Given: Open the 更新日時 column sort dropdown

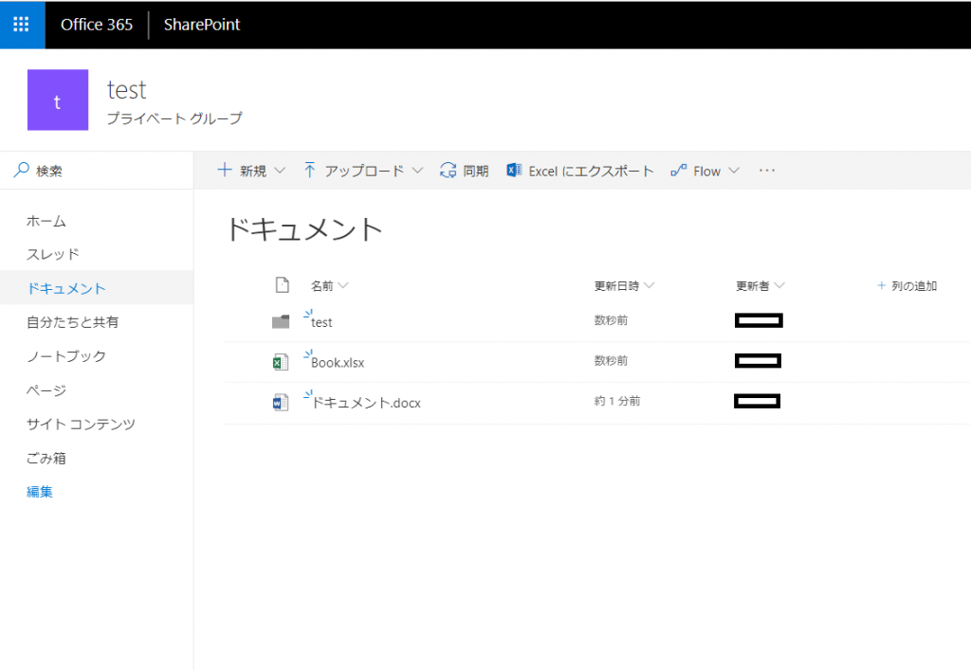Looking at the screenshot, I should point(649,285).
